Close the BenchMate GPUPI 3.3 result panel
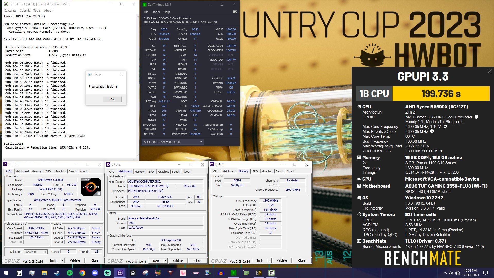The height and width of the screenshot is (278, 494). pyautogui.click(x=489, y=71)
